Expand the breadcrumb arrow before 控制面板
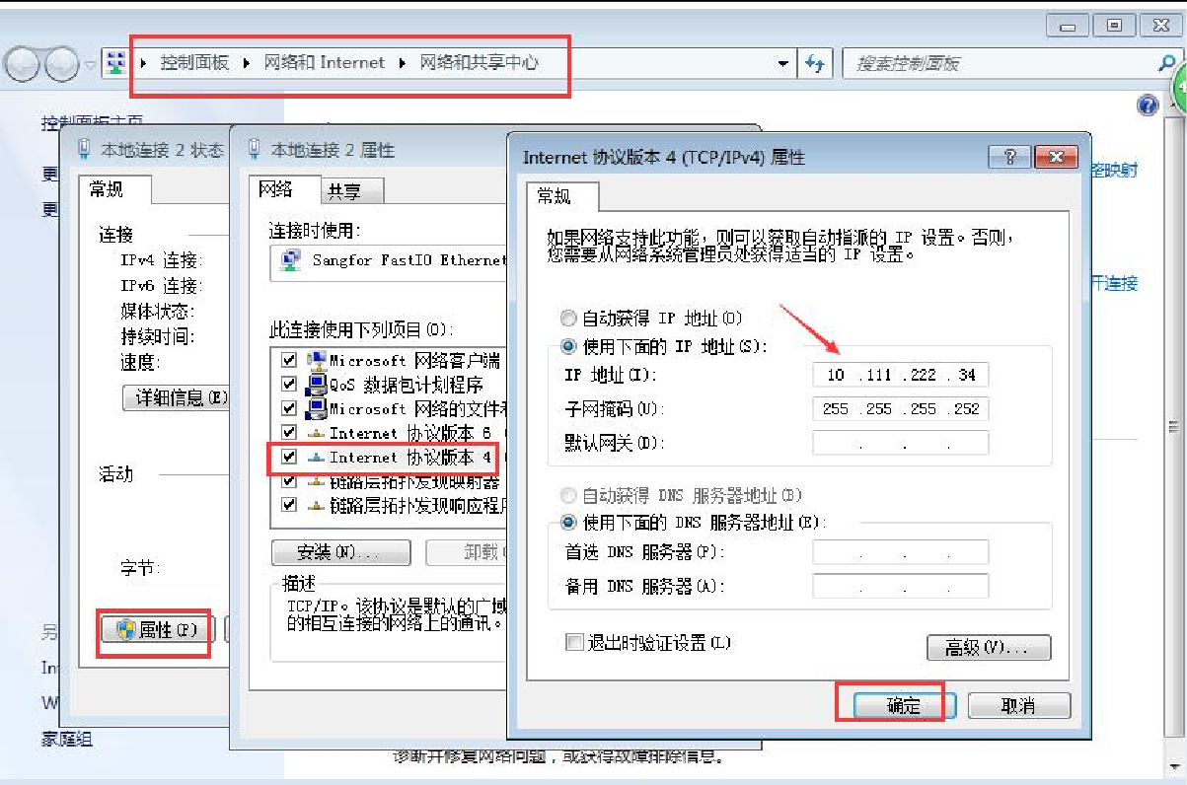 144,63
